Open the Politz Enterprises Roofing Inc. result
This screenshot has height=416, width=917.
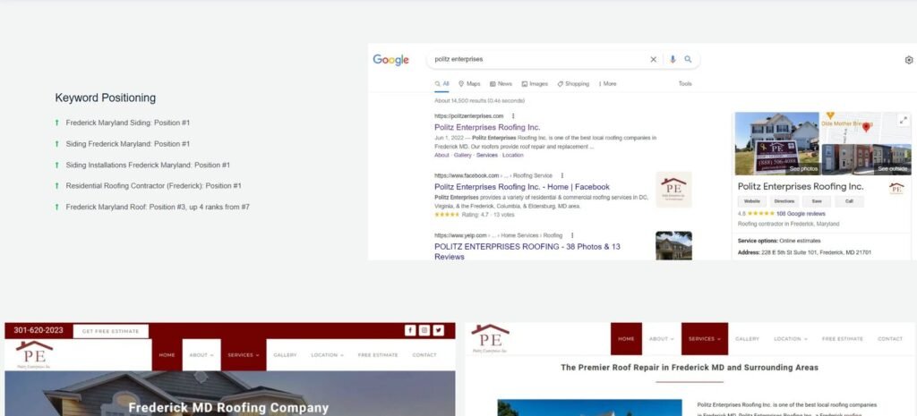click(x=487, y=127)
